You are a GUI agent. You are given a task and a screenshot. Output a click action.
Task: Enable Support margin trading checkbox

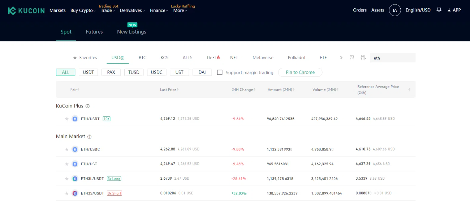pos(220,73)
